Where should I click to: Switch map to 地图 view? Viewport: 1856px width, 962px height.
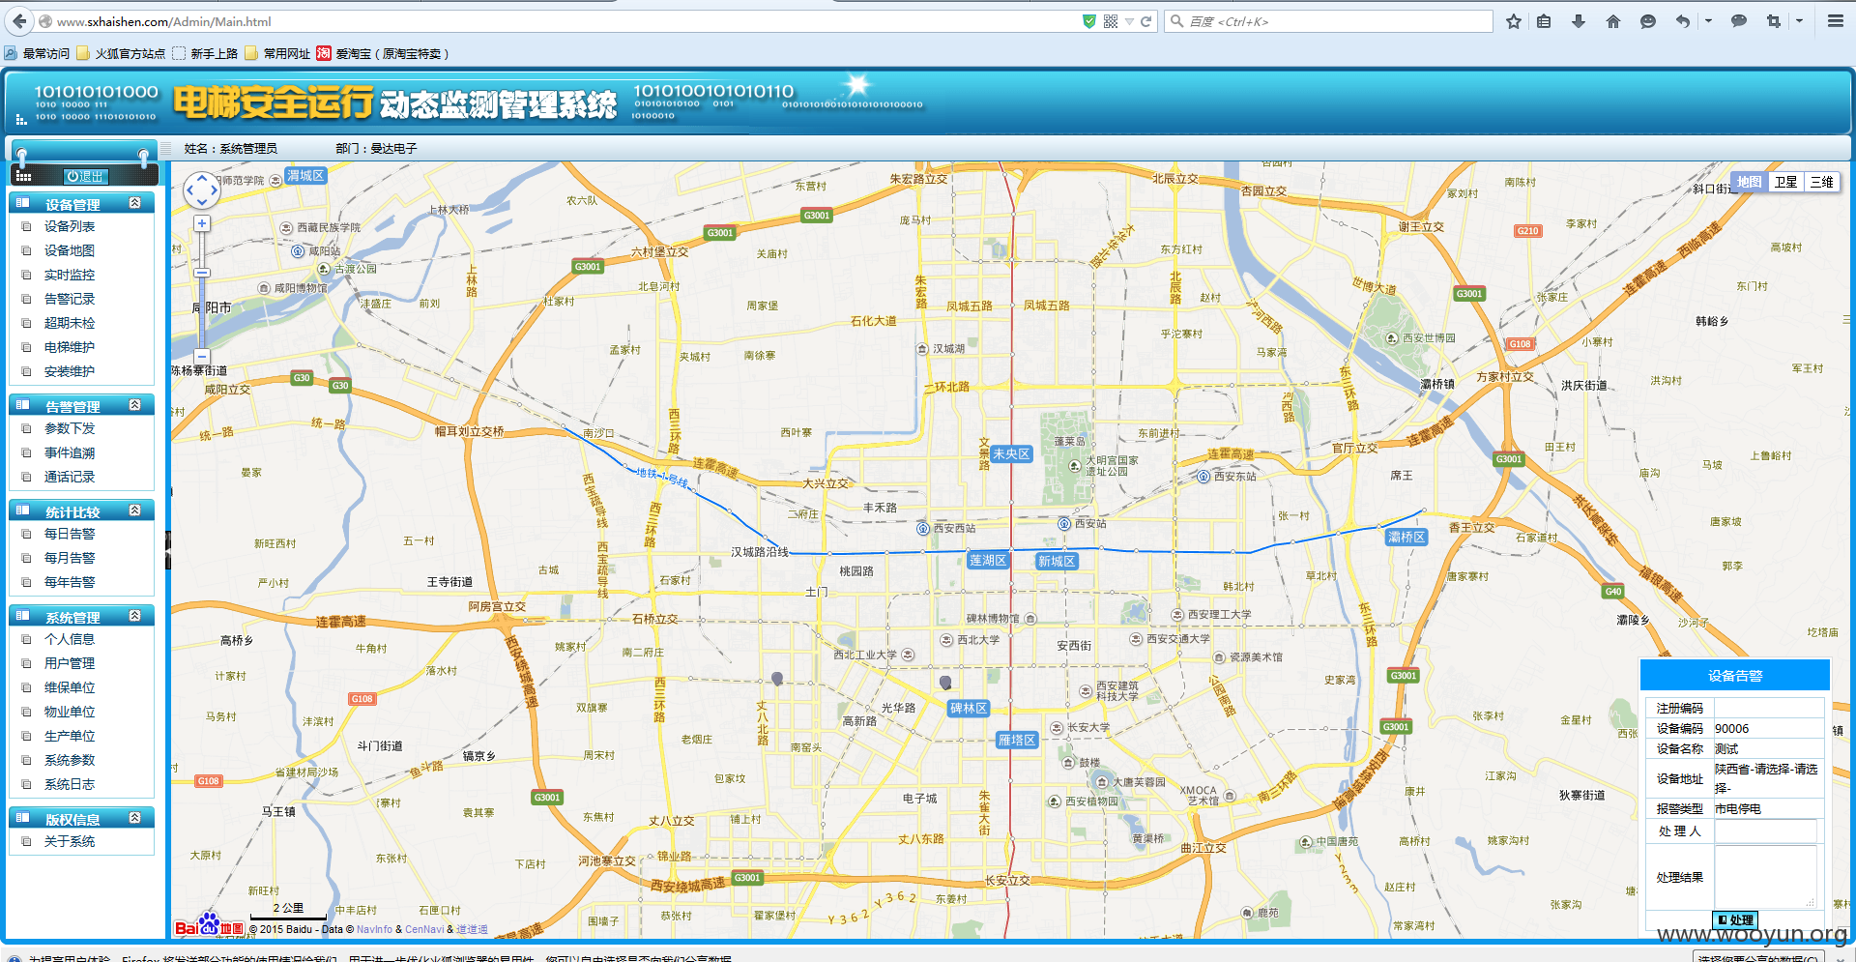point(1749,182)
